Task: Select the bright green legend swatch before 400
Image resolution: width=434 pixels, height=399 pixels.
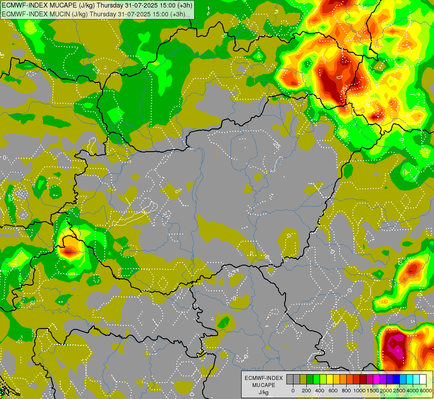Action: coord(317,379)
